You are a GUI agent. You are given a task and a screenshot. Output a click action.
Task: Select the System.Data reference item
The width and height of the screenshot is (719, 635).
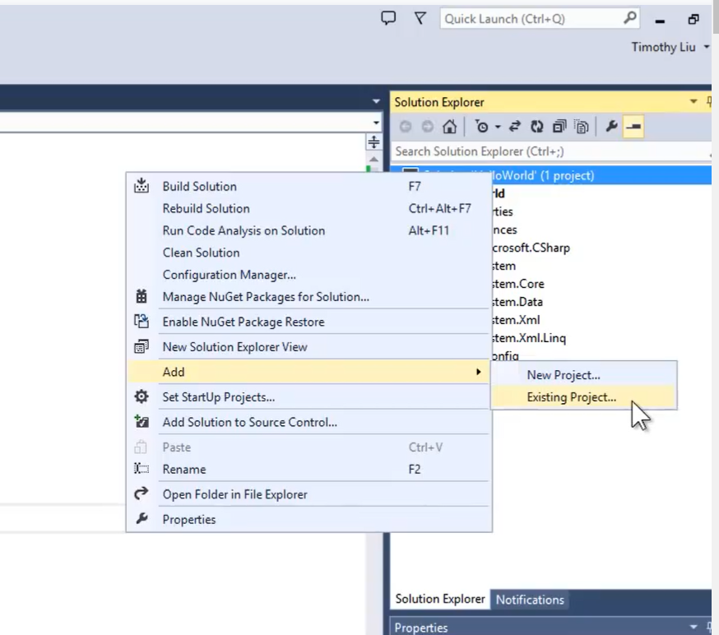[x=517, y=302]
